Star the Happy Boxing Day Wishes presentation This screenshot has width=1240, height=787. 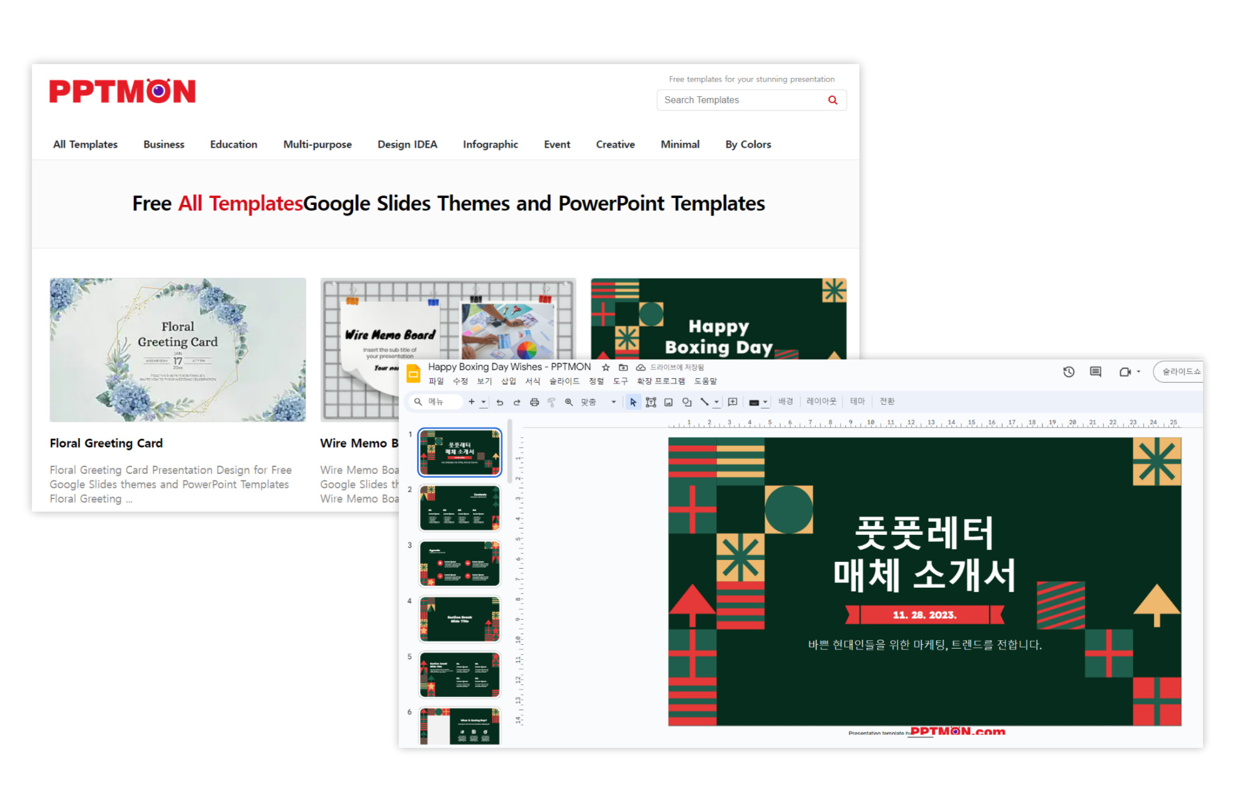606,367
